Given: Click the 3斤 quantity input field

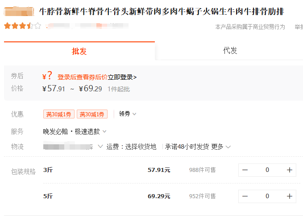Looking at the screenshot, I should coord(267,170).
